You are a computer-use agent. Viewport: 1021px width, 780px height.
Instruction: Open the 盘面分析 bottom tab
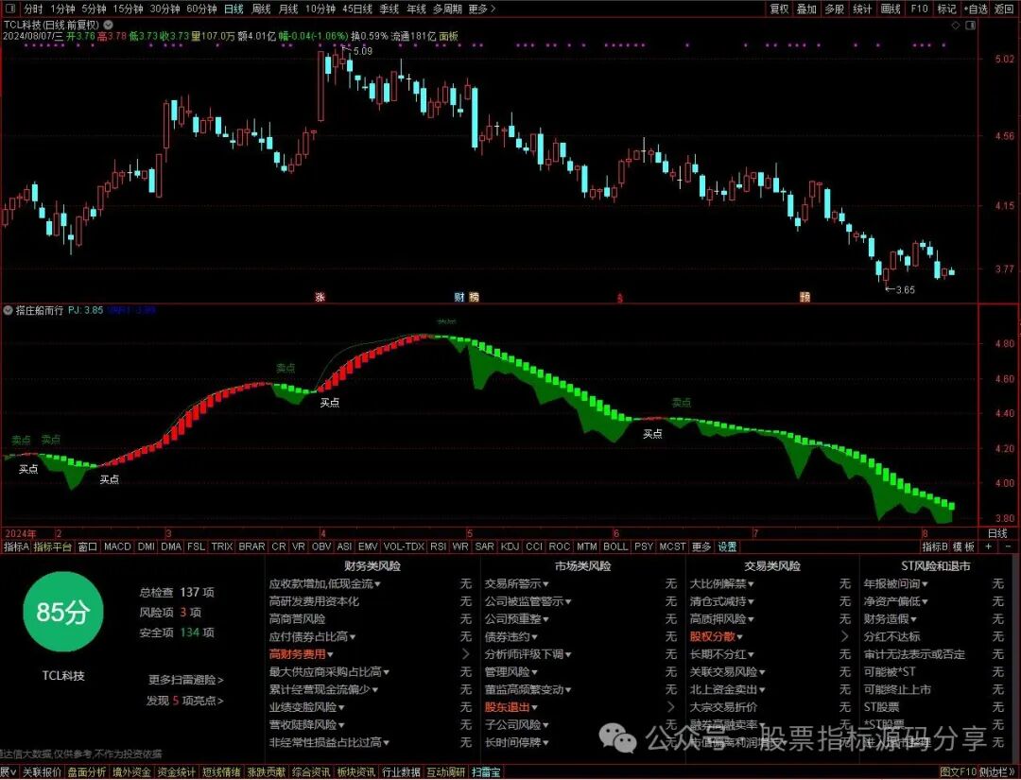click(x=87, y=772)
